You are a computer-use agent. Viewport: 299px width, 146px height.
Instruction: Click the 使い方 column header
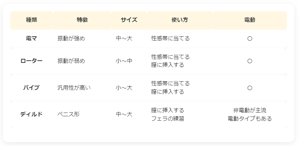[x=180, y=20]
